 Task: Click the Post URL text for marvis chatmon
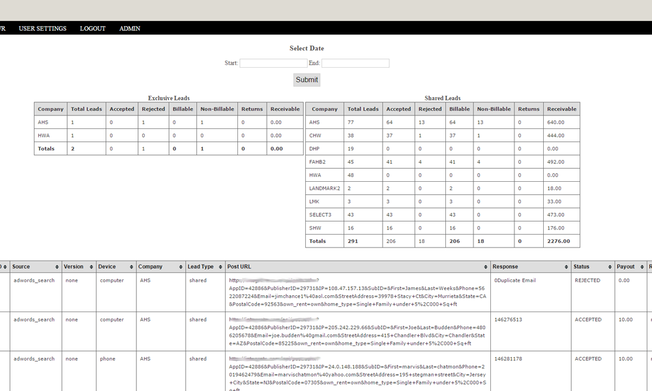pos(357,374)
